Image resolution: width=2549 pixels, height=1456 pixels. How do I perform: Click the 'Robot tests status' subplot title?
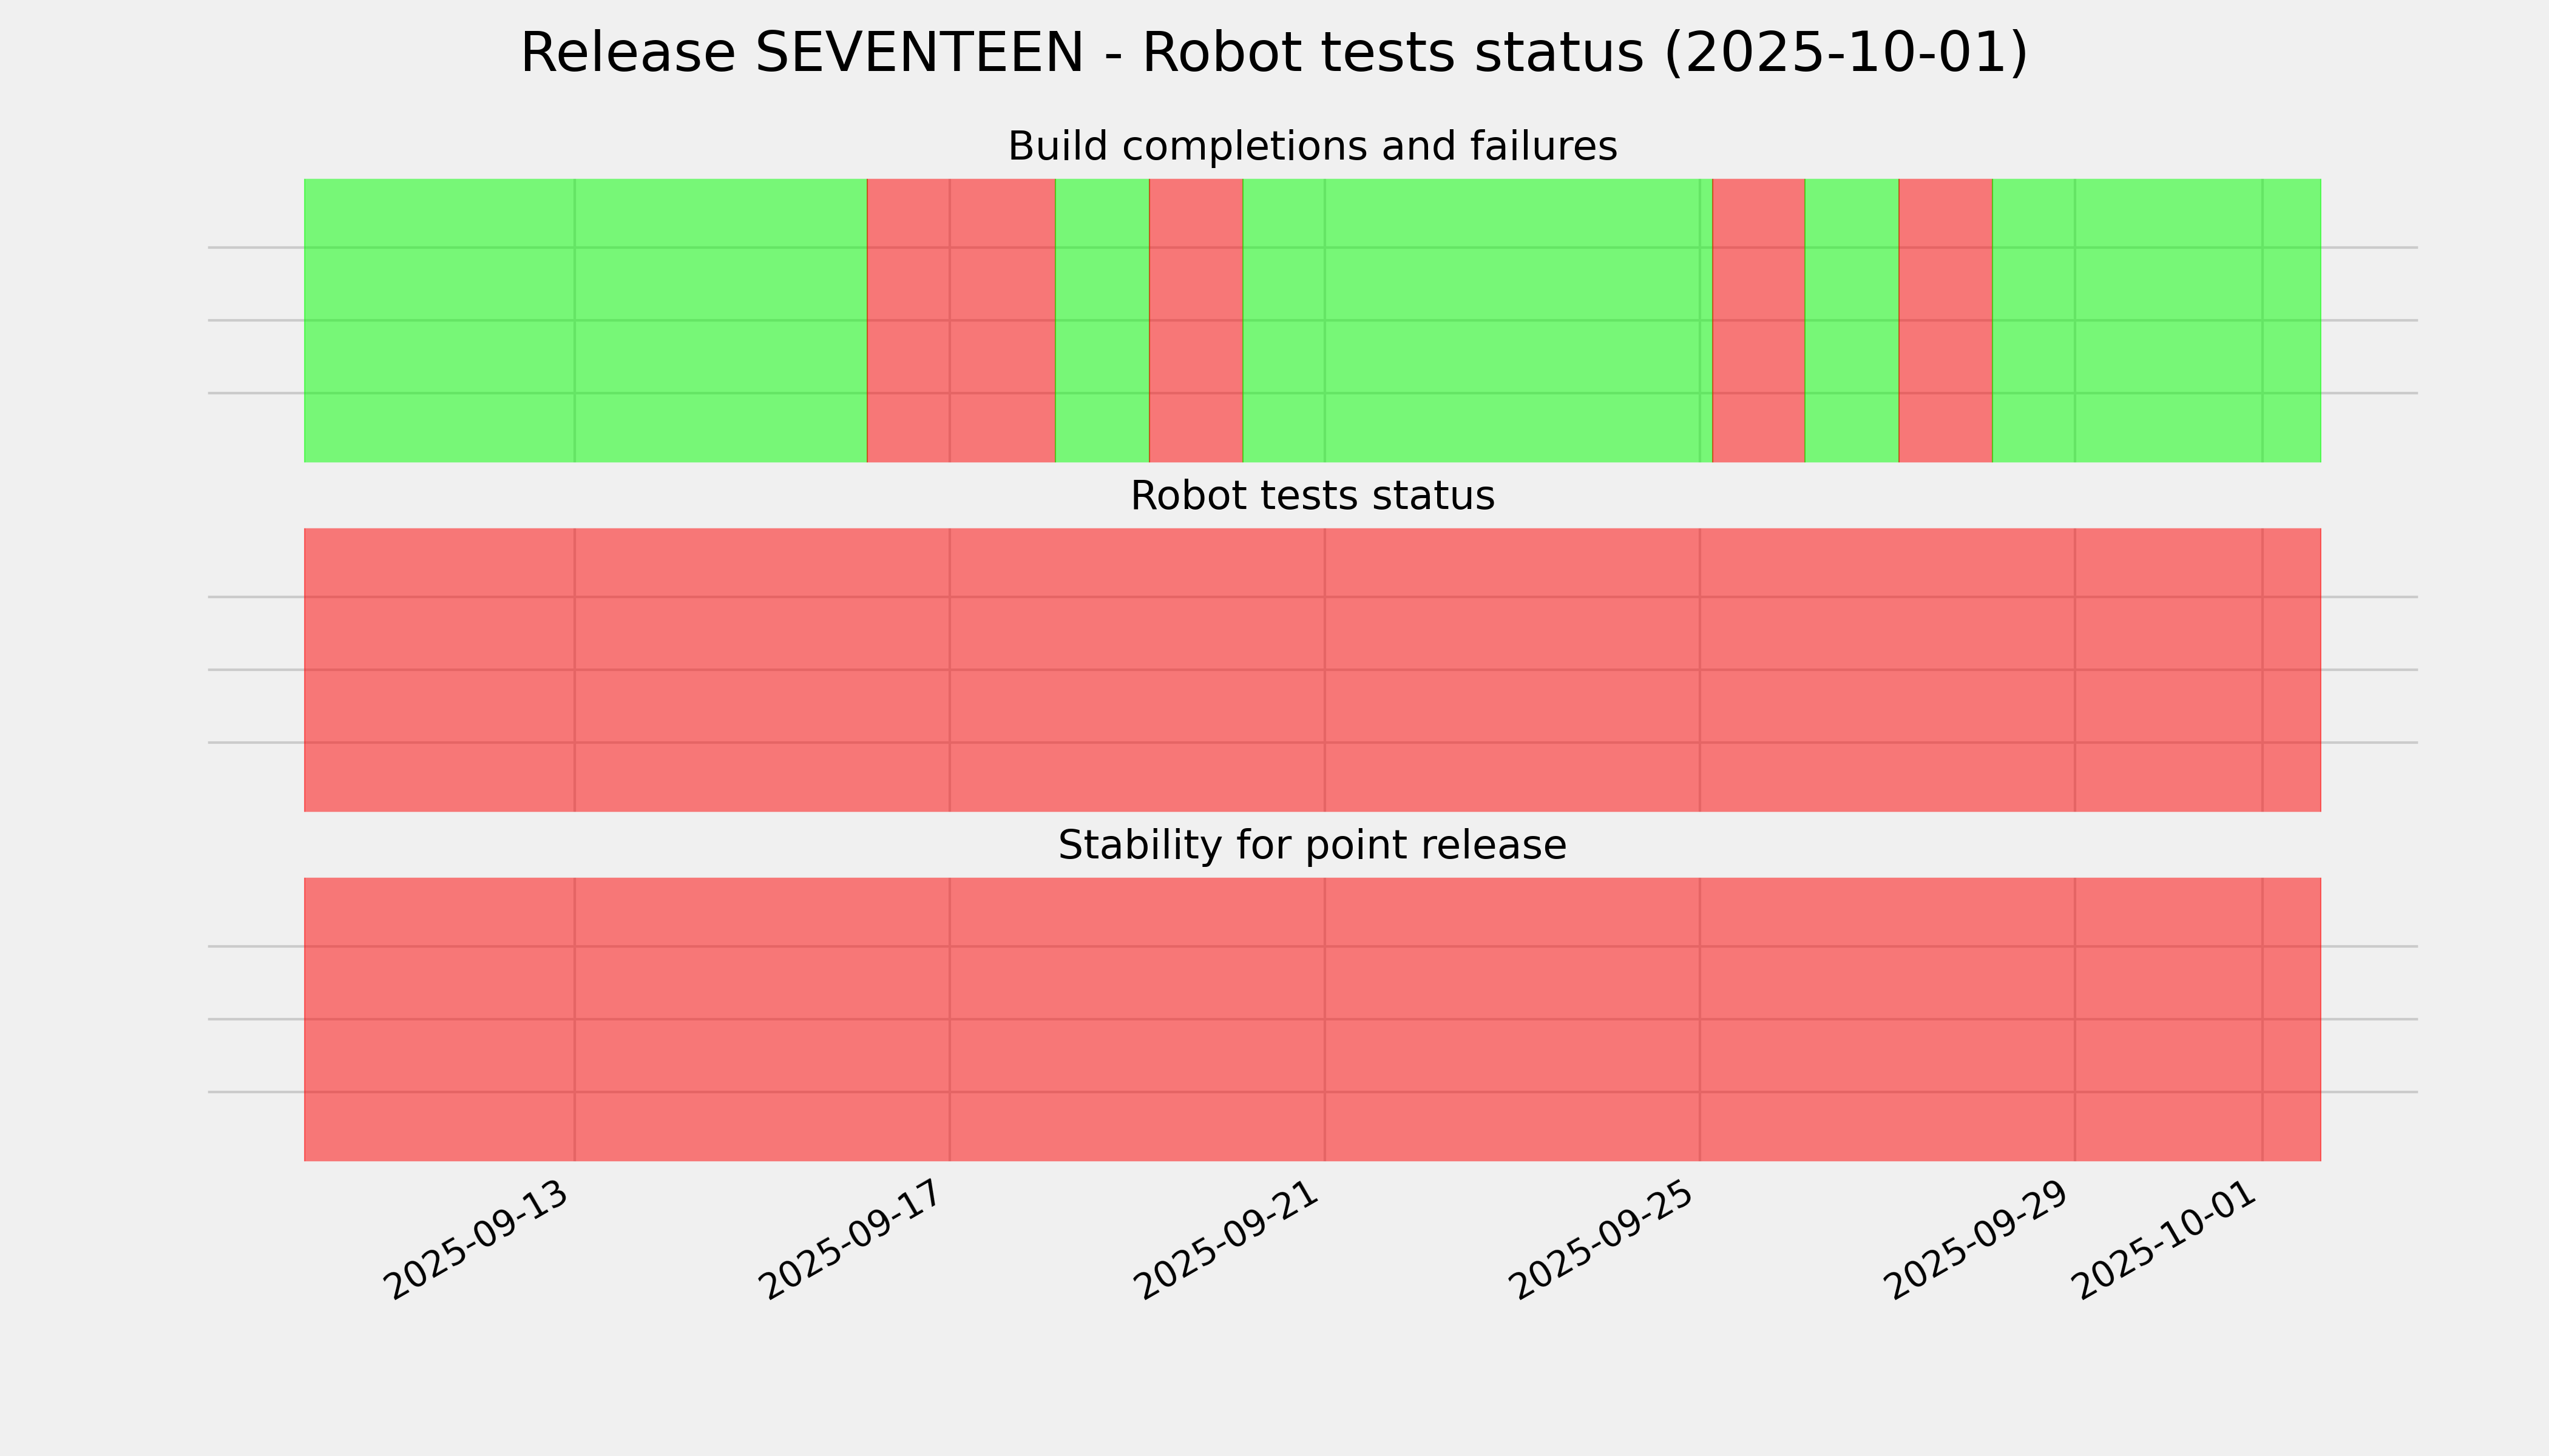1312,496
